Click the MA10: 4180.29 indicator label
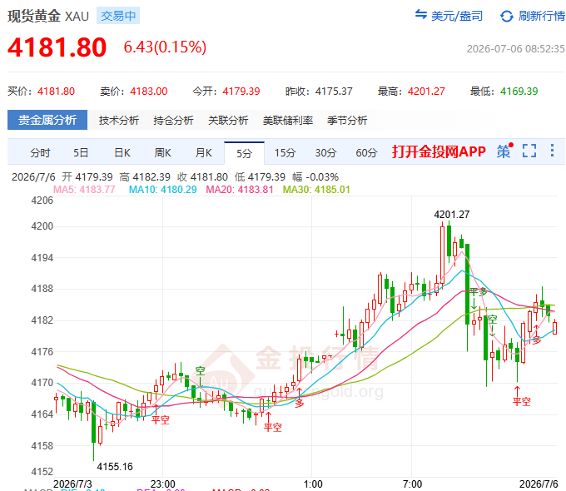Screen dimensions: 566x491 (x=163, y=190)
